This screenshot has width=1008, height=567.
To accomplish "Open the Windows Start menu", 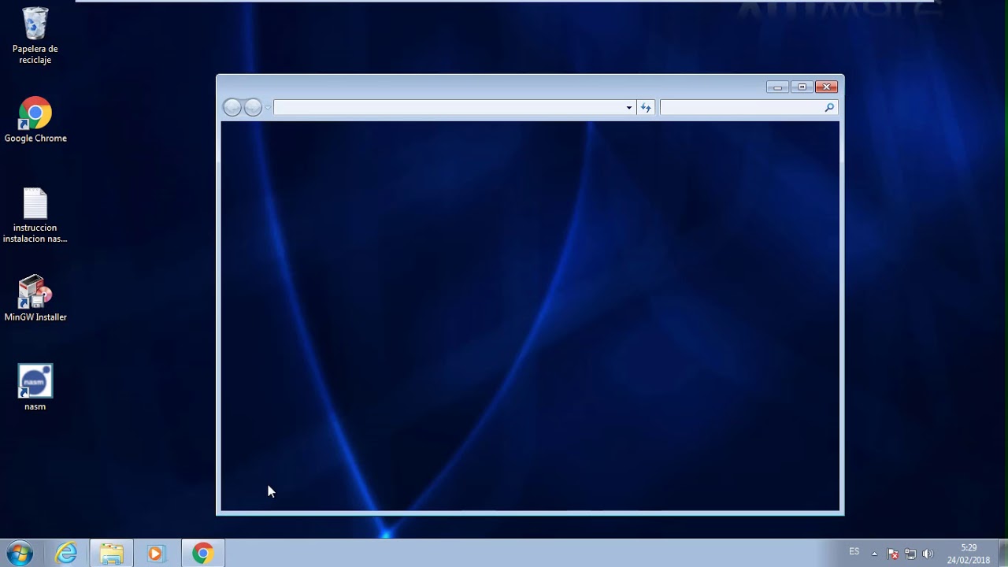I will coord(19,554).
